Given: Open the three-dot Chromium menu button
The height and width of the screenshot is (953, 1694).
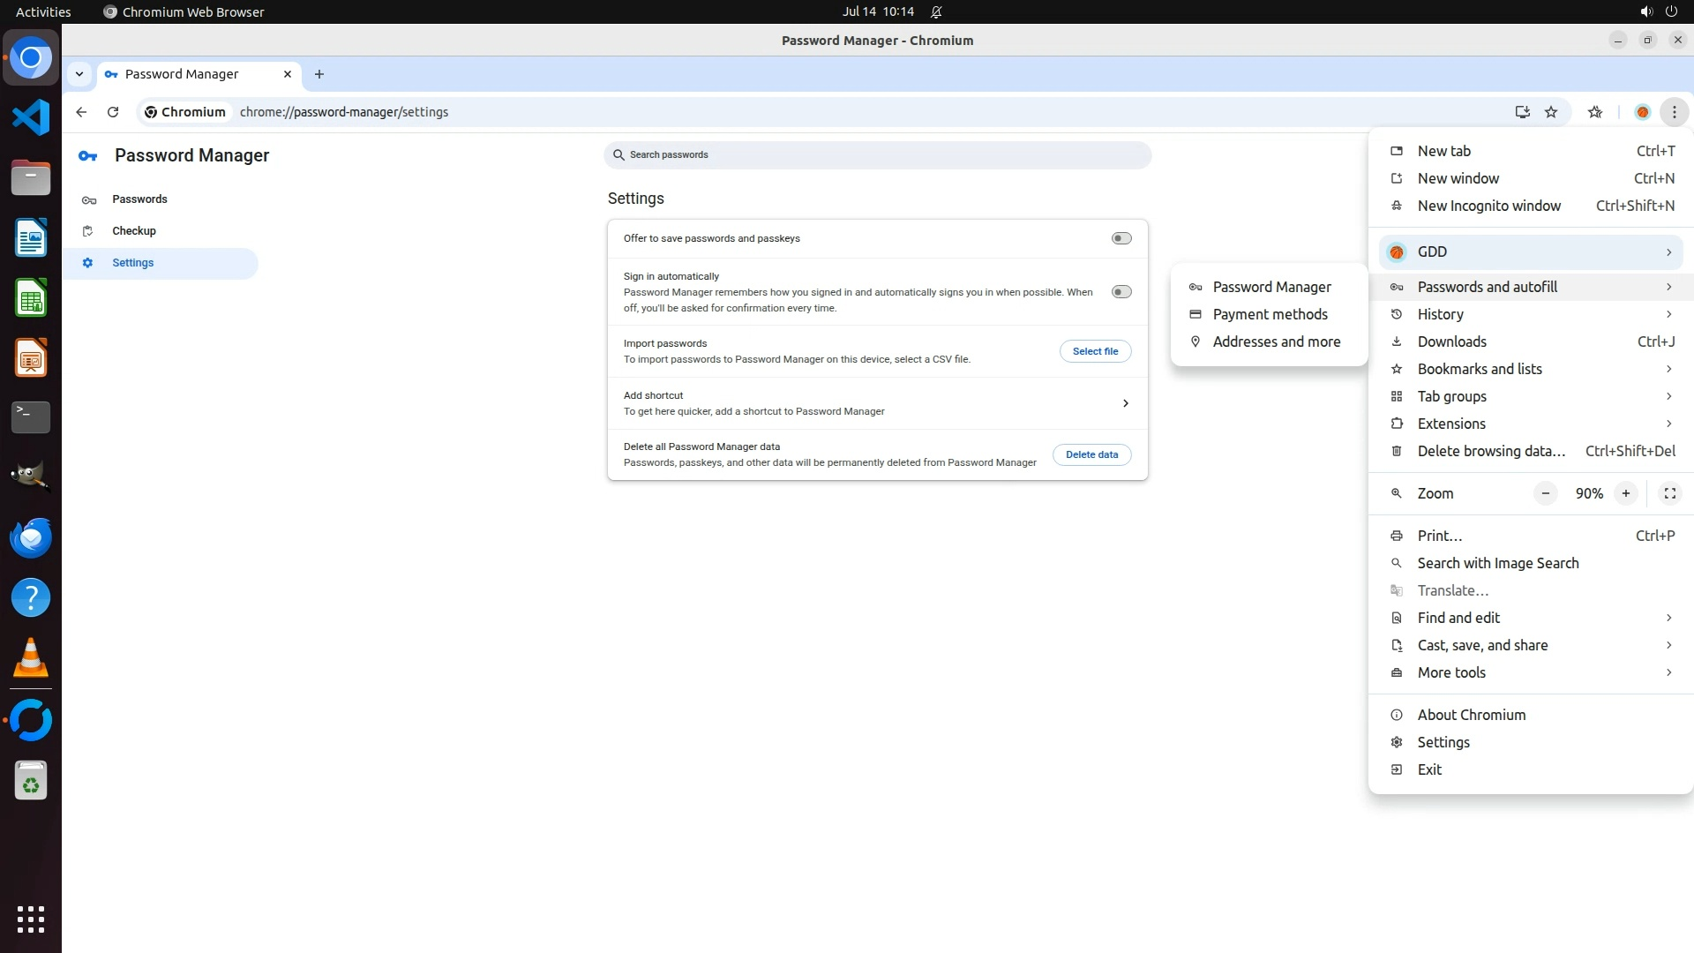Looking at the screenshot, I should pyautogui.click(x=1674, y=112).
